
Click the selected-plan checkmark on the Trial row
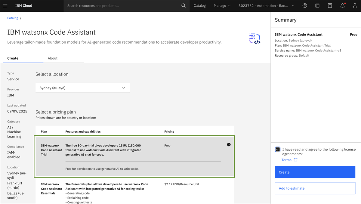pyautogui.click(x=229, y=145)
